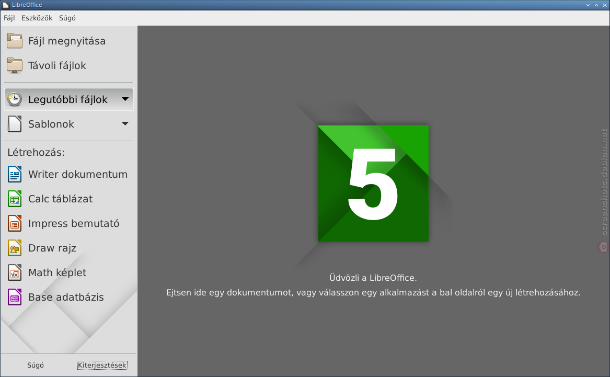Create a new Writer dokumentum

click(x=78, y=174)
